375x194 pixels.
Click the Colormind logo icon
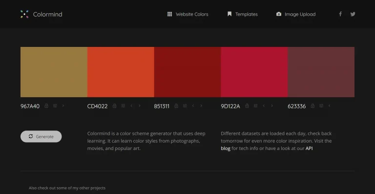pyautogui.click(x=24, y=14)
